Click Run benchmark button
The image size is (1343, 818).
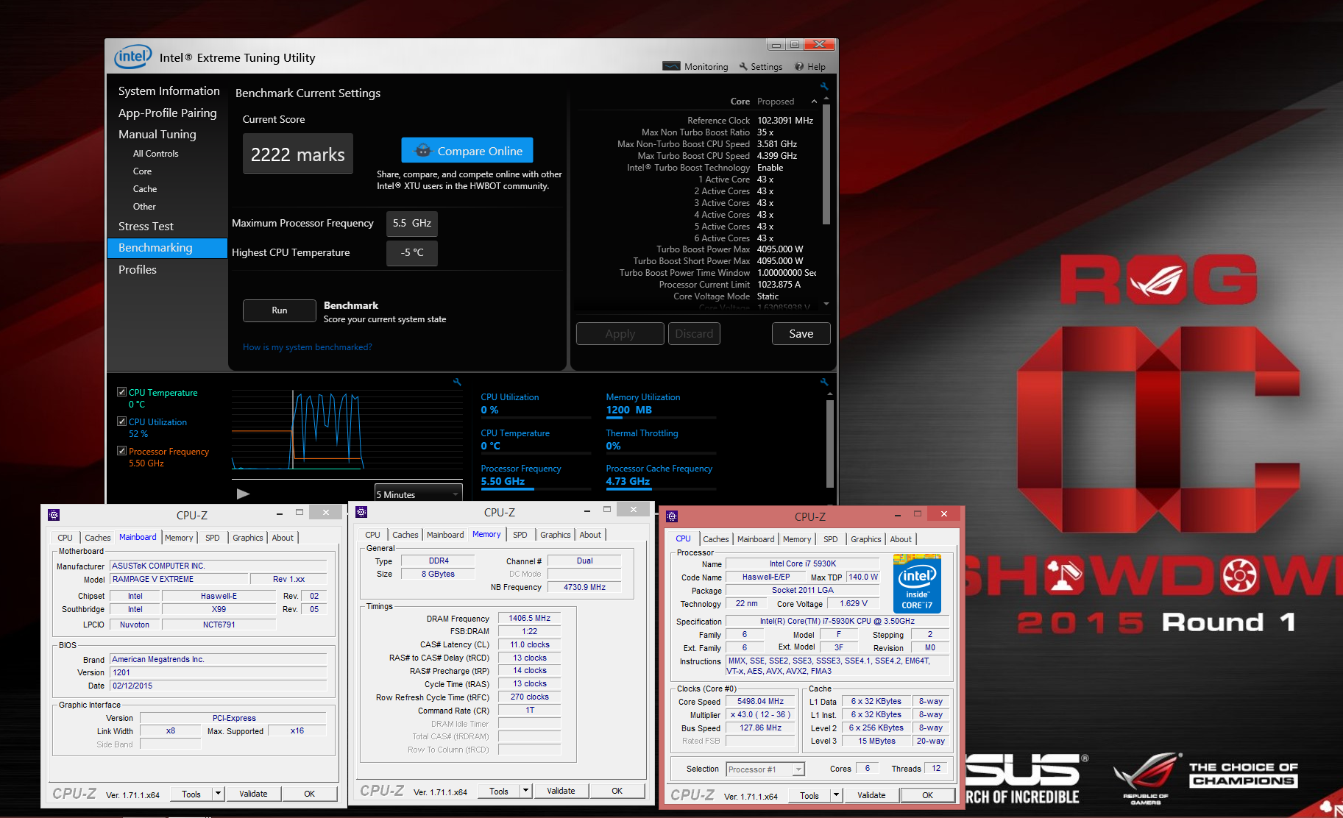click(280, 310)
